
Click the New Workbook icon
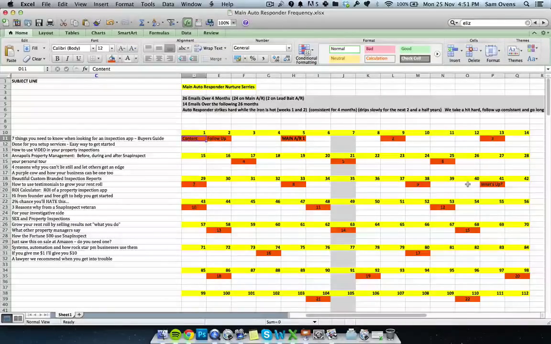coord(6,23)
